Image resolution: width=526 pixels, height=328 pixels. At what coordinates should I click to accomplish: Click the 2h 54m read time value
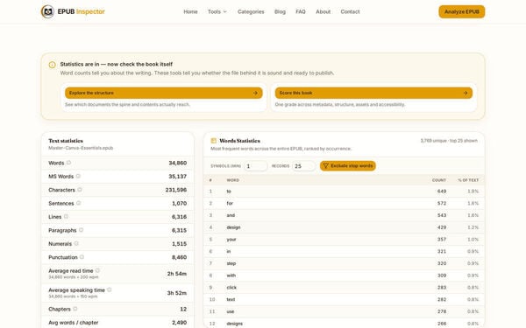tap(177, 274)
